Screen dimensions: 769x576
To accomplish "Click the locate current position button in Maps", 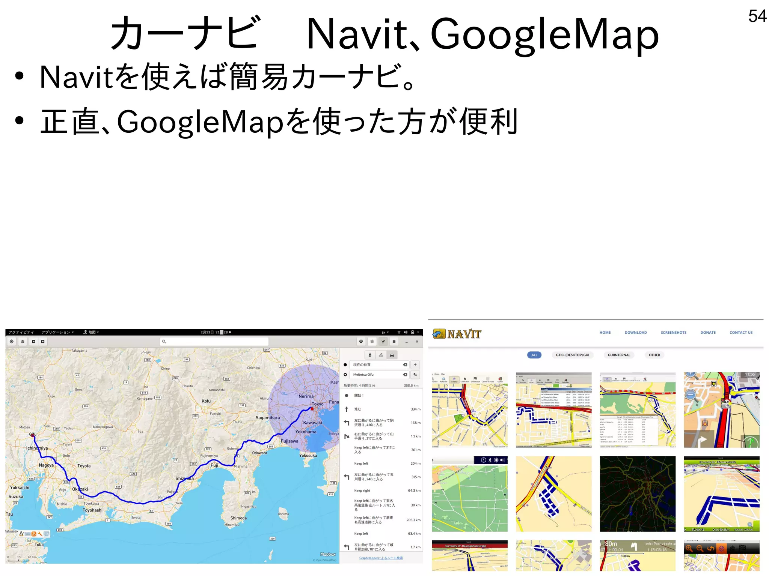I will pyautogui.click(x=12, y=342).
